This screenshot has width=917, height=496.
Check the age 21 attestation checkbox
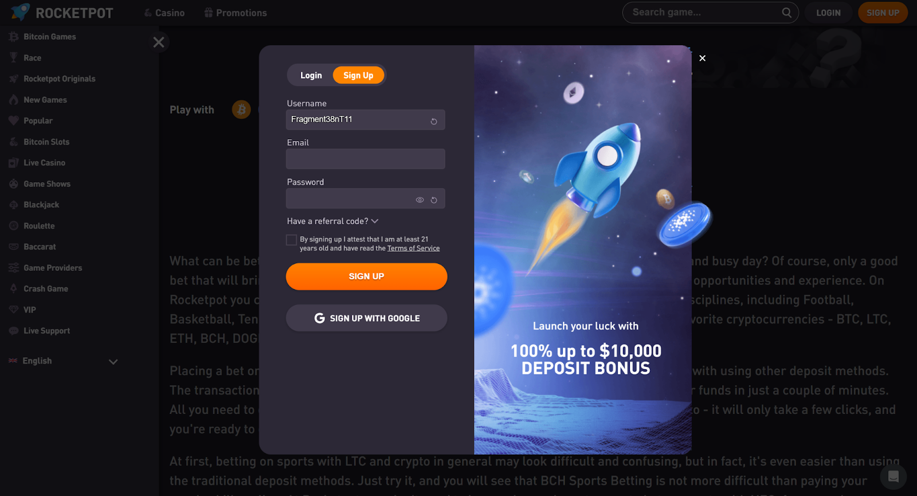coord(291,240)
